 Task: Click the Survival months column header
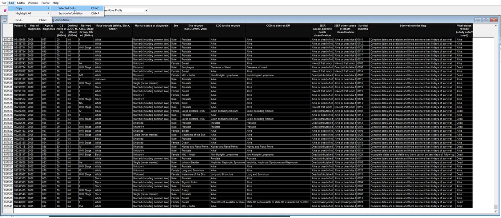(x=363, y=31)
